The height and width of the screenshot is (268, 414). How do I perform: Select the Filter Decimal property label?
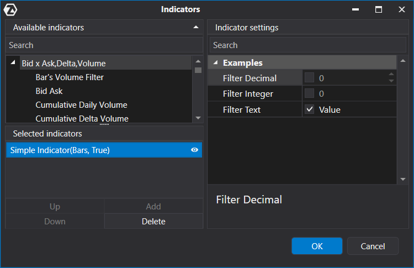250,78
